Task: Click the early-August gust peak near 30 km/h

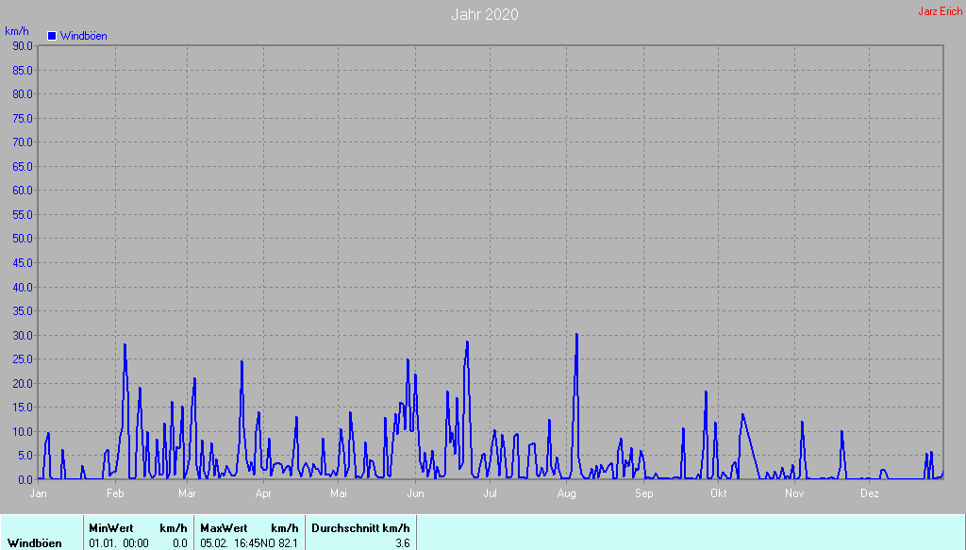Action: 576,335
